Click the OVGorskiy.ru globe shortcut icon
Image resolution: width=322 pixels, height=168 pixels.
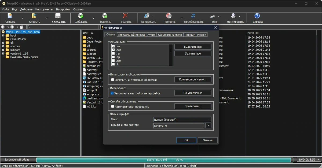pos(84,78)
